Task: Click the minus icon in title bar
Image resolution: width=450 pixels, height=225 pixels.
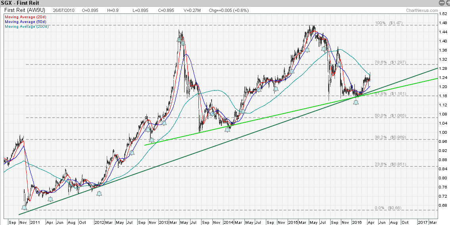Action: click(x=442, y=3)
